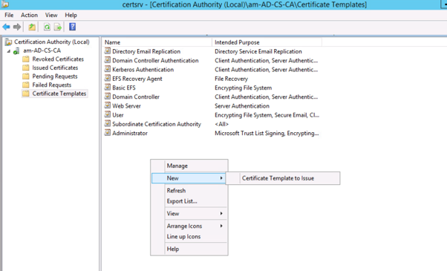Click the am-AD-CS-CA server icon
This screenshot has height=271, width=447.
tap(17, 50)
